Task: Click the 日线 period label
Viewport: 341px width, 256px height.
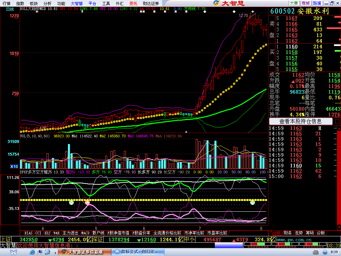Action: click(10, 9)
